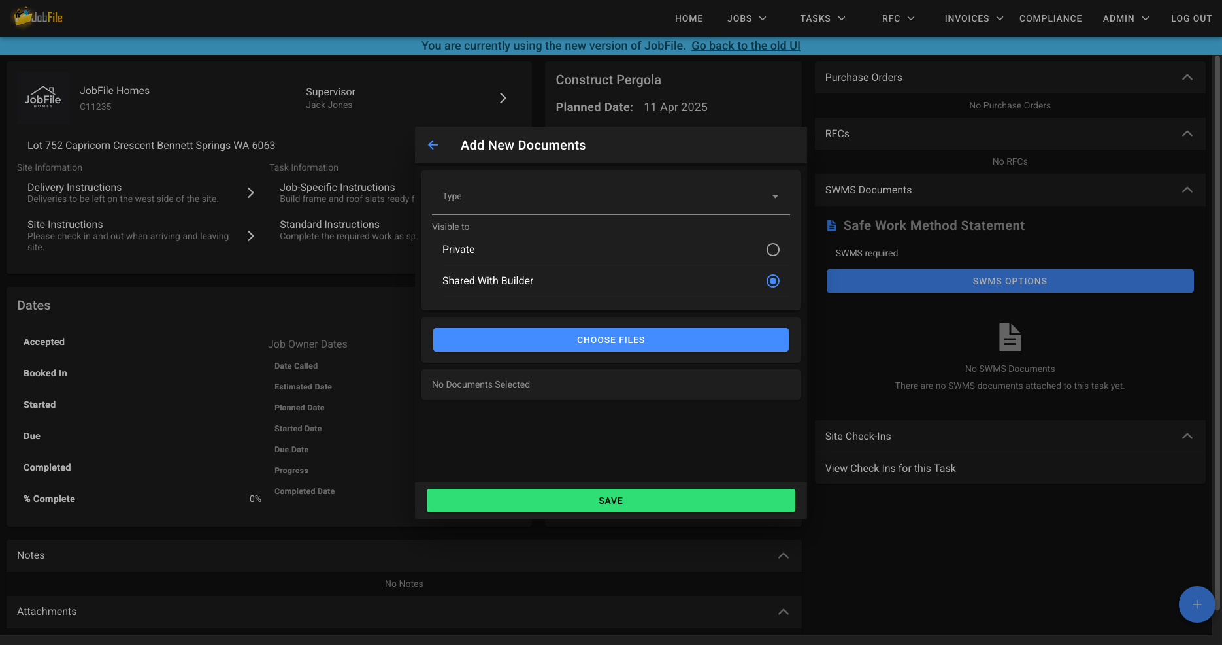Screen dimensions: 1222x645
Task: Open Job-Specific Instructions entry
Action: point(347,193)
